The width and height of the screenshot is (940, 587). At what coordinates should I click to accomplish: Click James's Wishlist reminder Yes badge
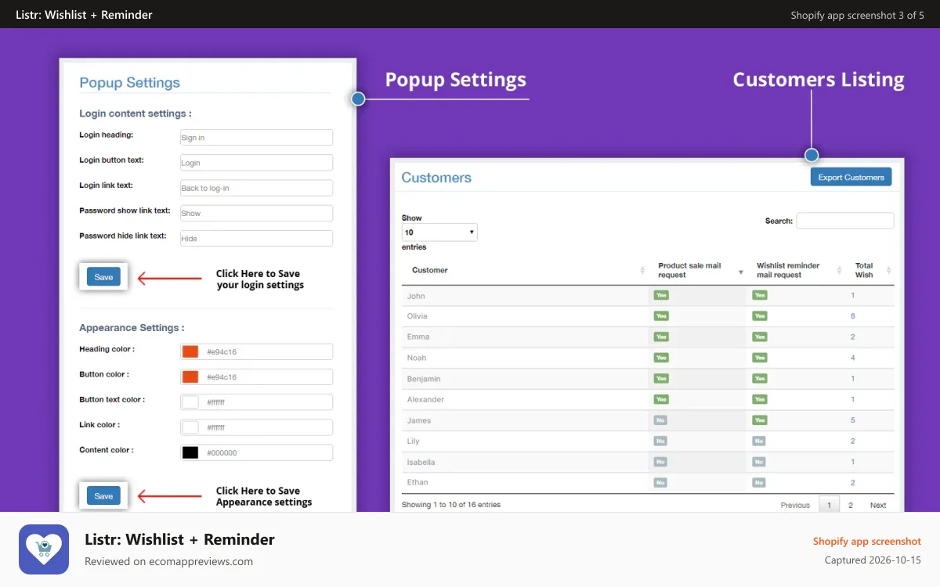tap(759, 420)
